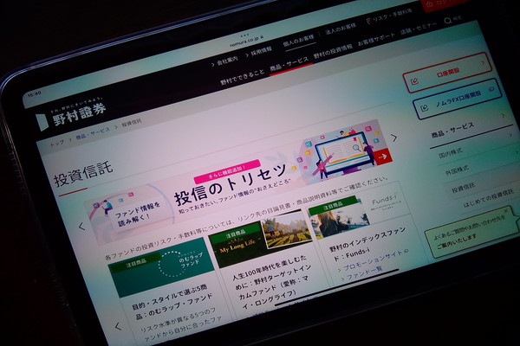Open 野村の投資情報 menu
This screenshot has width=520, height=346.
pyautogui.click(x=333, y=51)
